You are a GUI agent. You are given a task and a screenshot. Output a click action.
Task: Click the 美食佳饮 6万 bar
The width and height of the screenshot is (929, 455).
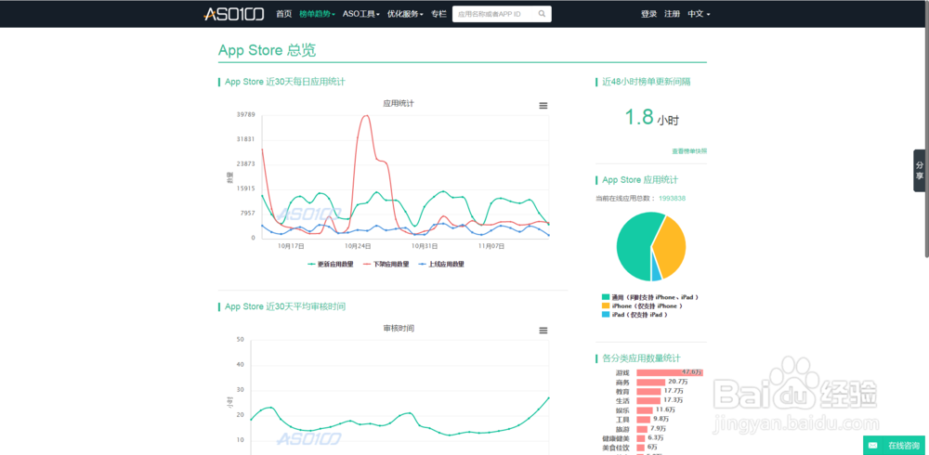pos(641,448)
